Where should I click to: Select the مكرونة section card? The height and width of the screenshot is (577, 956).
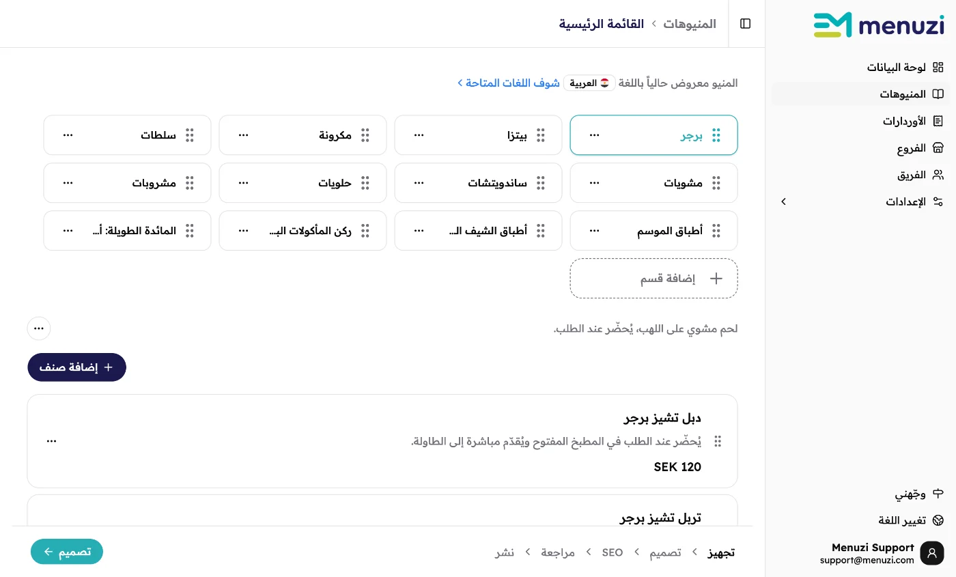303,135
